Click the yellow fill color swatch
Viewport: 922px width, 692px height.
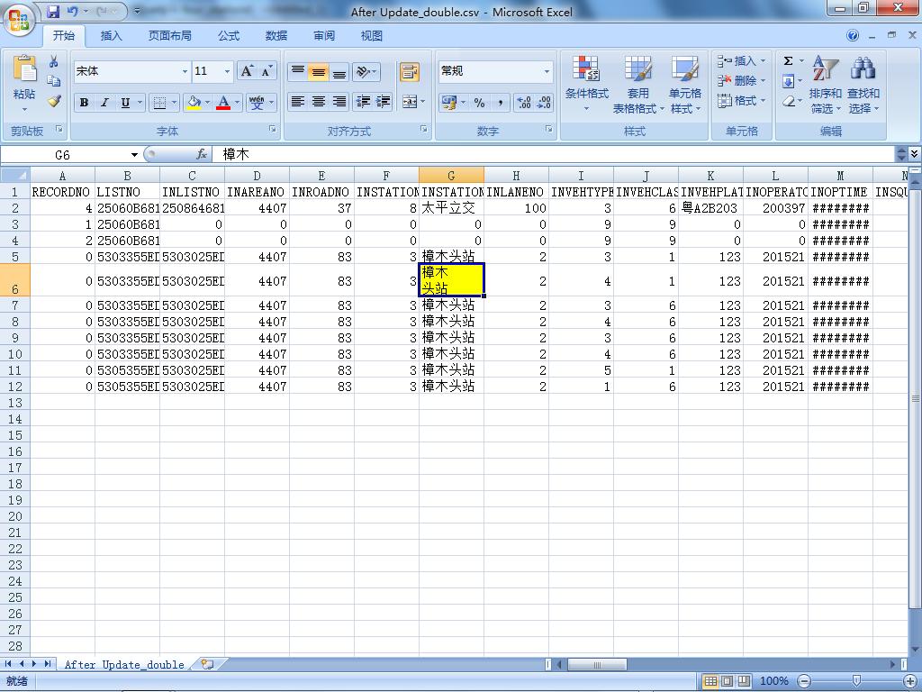tap(193, 103)
